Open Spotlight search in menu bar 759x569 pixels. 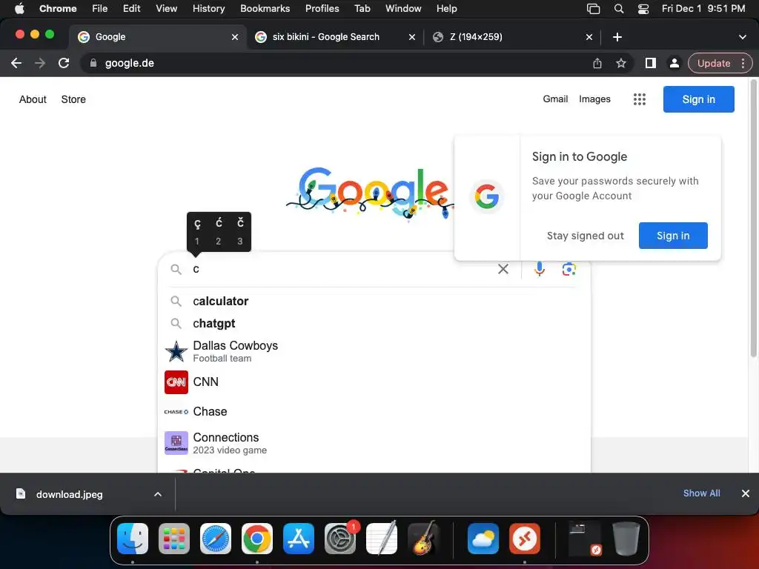tap(619, 9)
